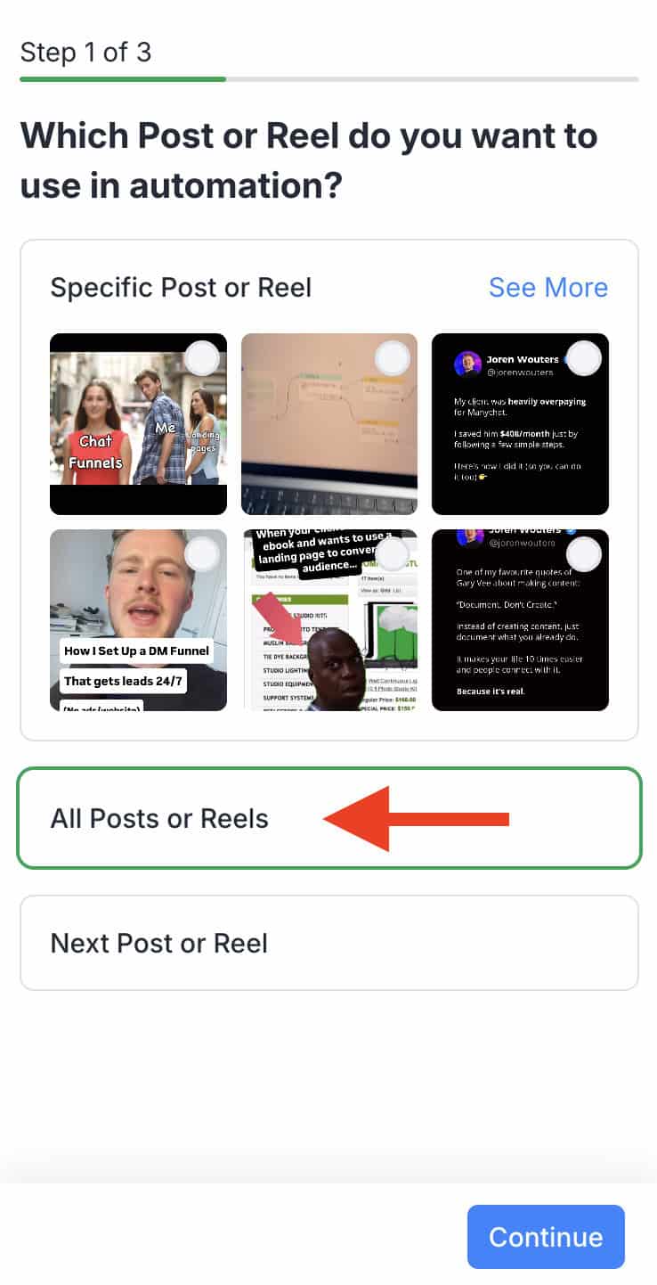Click the Specific Post or Reel heading
This screenshot has width=657, height=1285.
(181, 288)
